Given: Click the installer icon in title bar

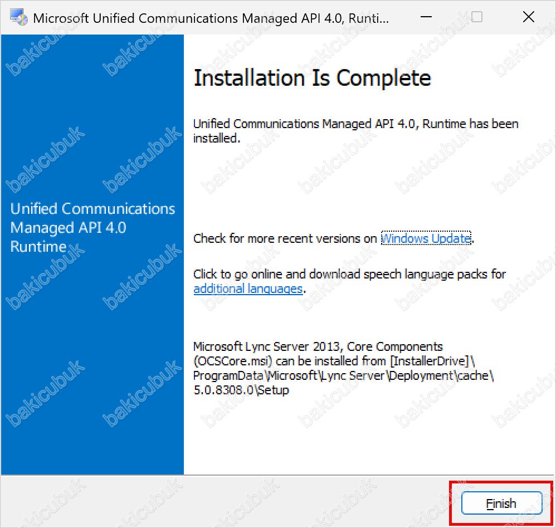Looking at the screenshot, I should click(x=19, y=17).
